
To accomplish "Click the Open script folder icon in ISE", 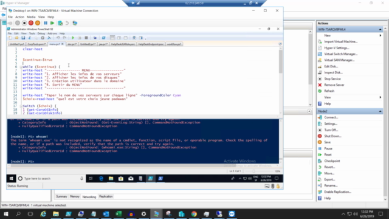I will (16, 38).
